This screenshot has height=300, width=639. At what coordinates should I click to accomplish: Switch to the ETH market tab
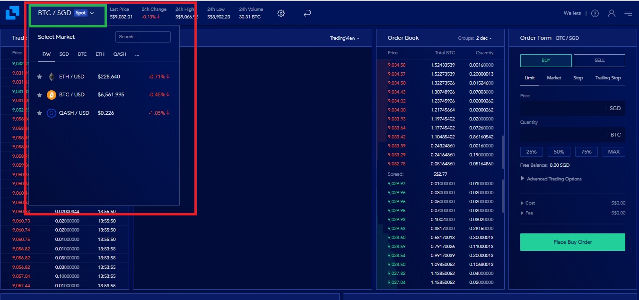tap(100, 54)
